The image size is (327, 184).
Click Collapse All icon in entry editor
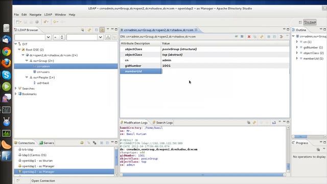click(274, 37)
